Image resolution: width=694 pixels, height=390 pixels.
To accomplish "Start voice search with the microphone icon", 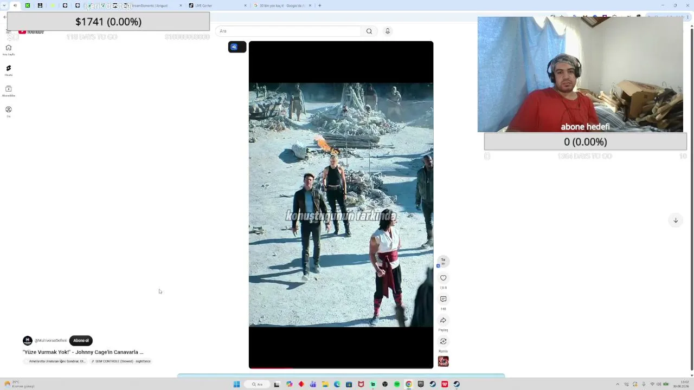I will (388, 31).
